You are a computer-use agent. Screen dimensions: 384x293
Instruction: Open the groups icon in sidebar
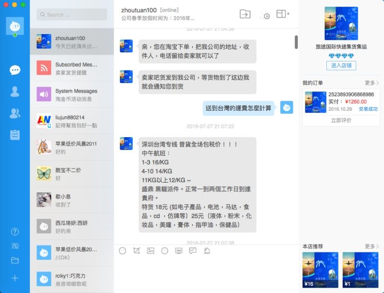(x=15, y=113)
